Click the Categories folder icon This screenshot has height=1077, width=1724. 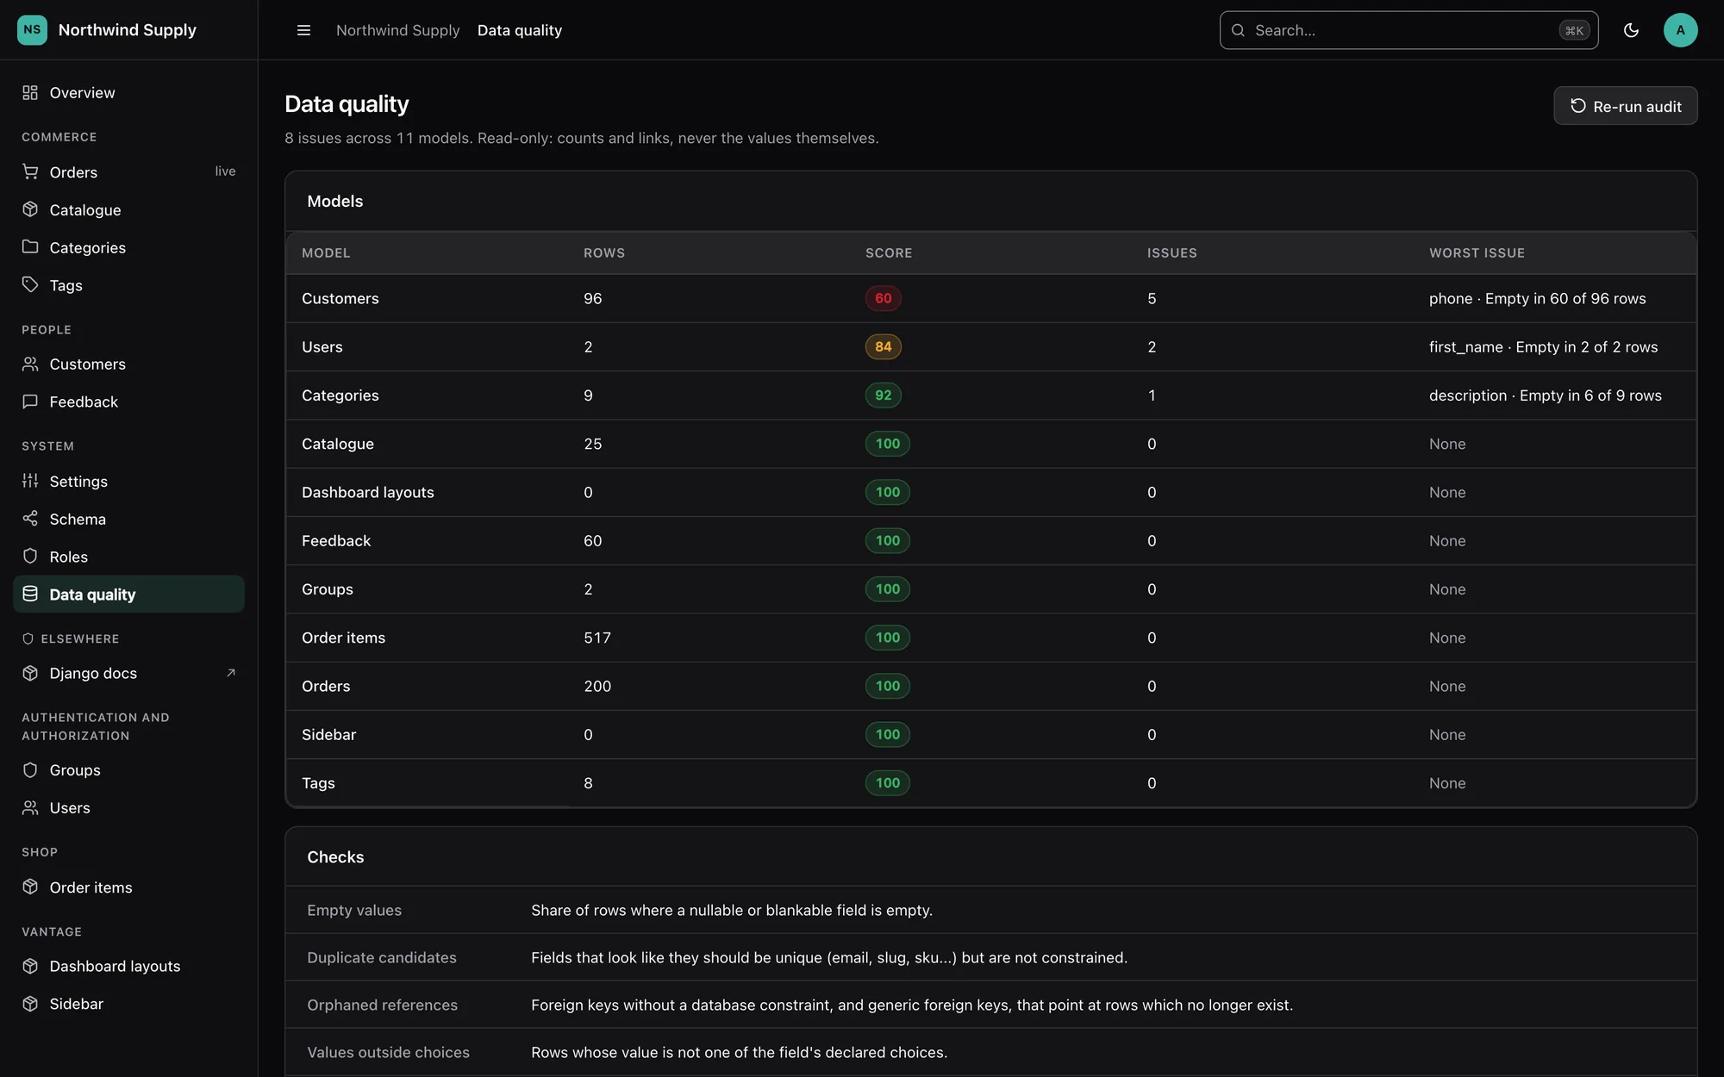click(x=30, y=247)
